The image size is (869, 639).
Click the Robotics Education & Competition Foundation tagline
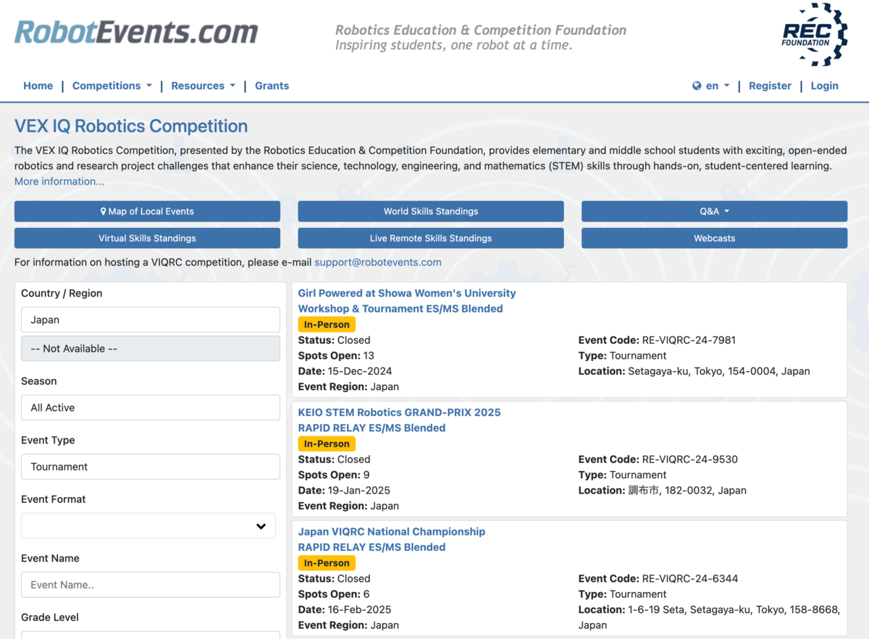pyautogui.click(x=481, y=30)
